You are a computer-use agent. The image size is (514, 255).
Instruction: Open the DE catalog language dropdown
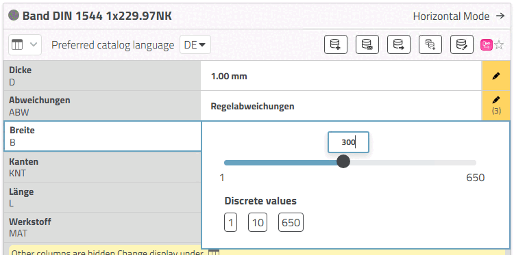(195, 45)
